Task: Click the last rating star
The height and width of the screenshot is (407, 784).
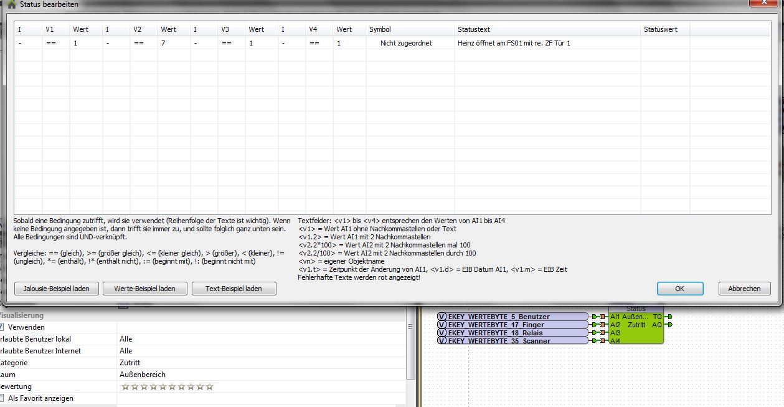Action: click(x=209, y=386)
